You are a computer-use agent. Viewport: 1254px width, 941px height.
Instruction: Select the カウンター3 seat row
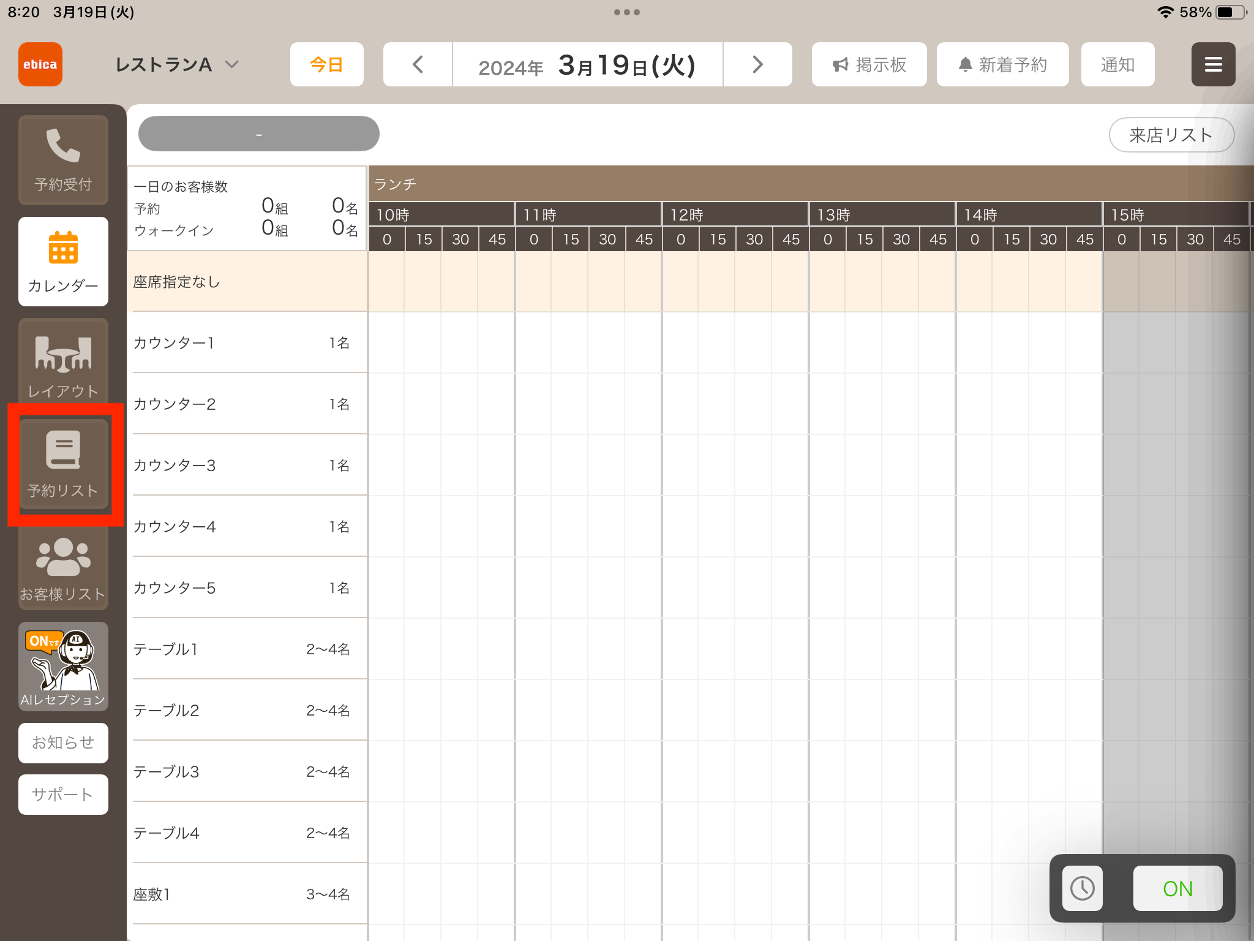[x=247, y=465]
